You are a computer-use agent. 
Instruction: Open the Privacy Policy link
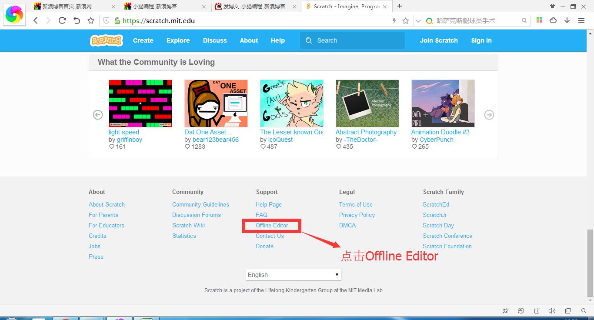pos(357,215)
